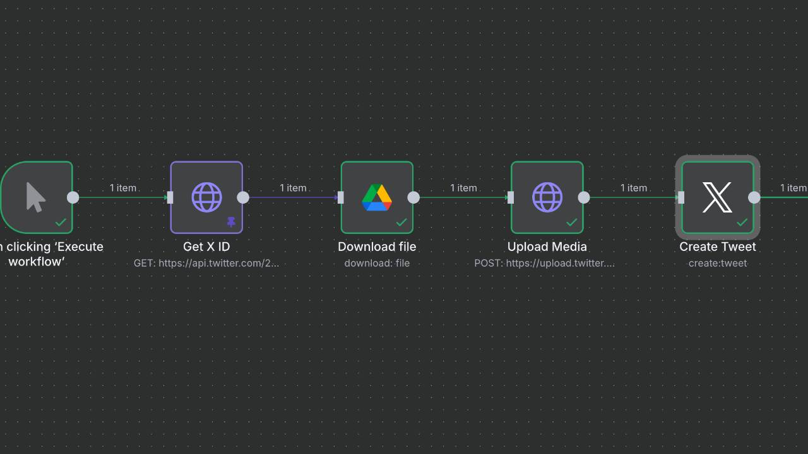Click the 'Create Tweet' node title text

tap(718, 247)
